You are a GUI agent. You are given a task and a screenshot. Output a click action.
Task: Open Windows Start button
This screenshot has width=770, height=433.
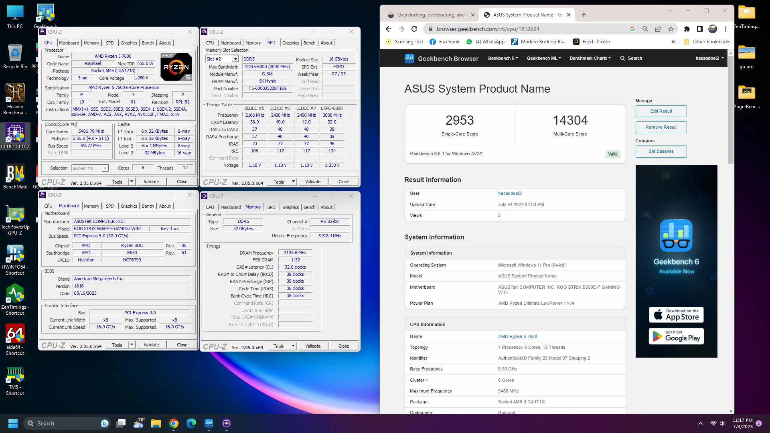[13, 423]
